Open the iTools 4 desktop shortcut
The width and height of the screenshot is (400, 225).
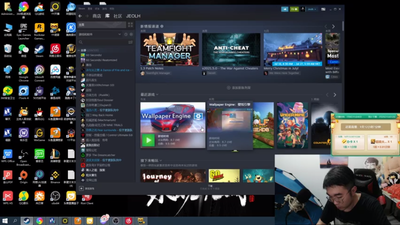pos(23,93)
